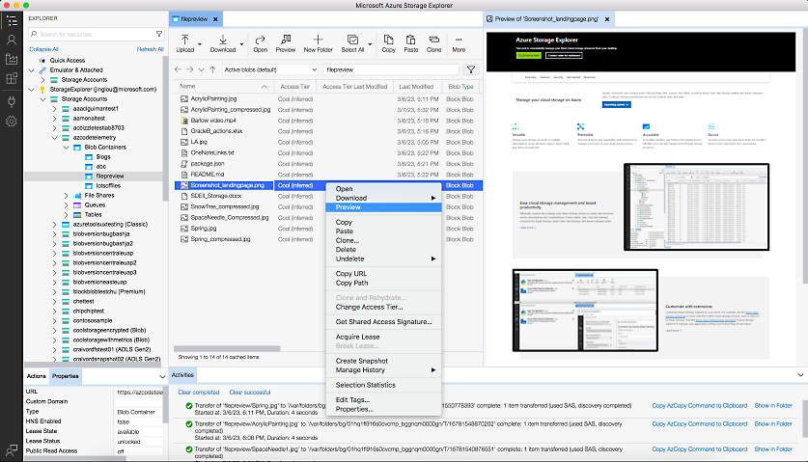The height and width of the screenshot is (462, 808).
Task: Click the Clear completed link in Activities
Action: tap(198, 393)
